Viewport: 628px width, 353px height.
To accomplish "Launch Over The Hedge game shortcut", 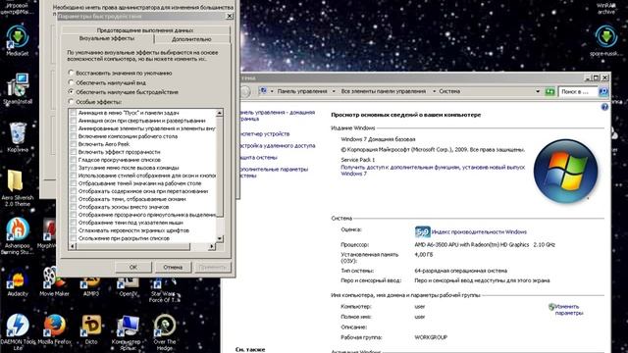I will tap(165, 332).
